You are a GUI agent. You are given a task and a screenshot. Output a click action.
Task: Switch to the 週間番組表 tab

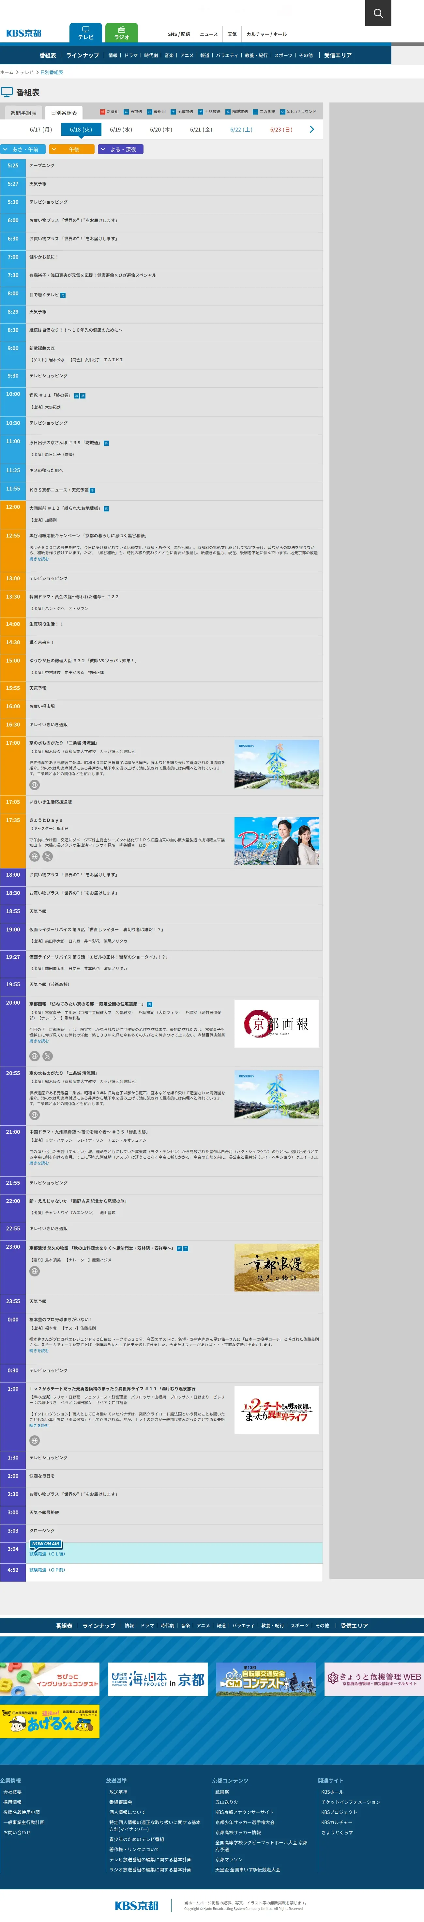pos(23,113)
